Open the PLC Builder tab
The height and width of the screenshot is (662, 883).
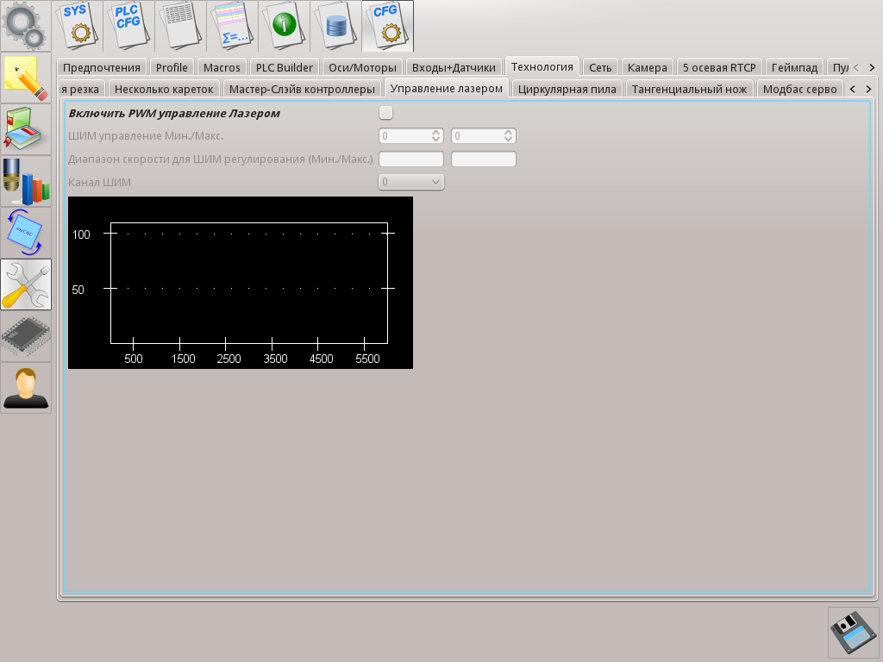(x=285, y=67)
